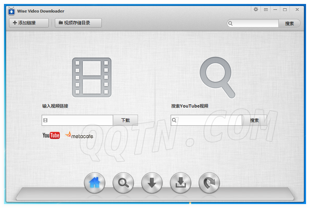Click the Wise Video Downloader app icon
This screenshot has width=310, height=208.
click(x=11, y=11)
